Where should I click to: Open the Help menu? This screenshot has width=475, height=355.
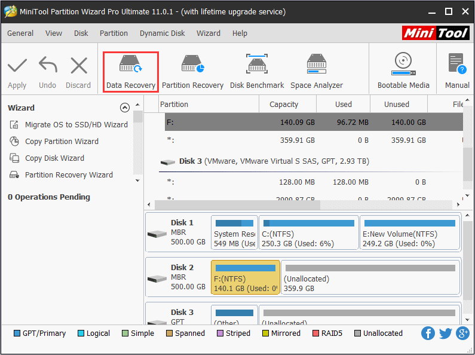pos(240,33)
